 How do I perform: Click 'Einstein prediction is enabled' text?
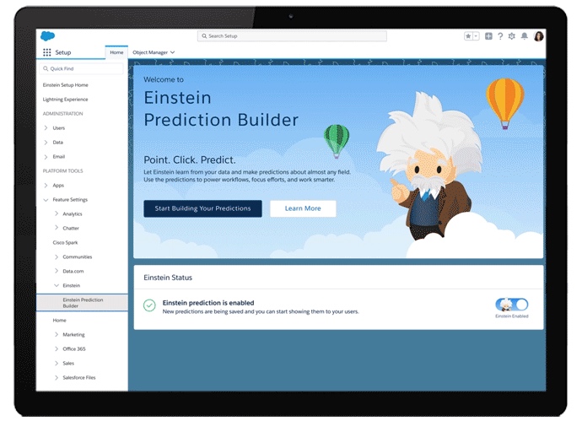click(x=208, y=303)
